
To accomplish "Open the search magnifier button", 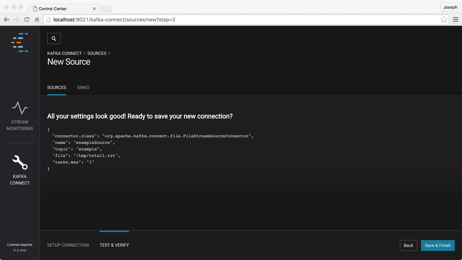I will click(x=54, y=38).
